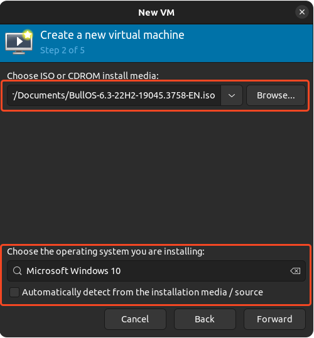Image resolution: width=314 pixels, height=338 pixels.
Task: Click the 'Step 2 of 5' subtitle
Action: pos(62,50)
